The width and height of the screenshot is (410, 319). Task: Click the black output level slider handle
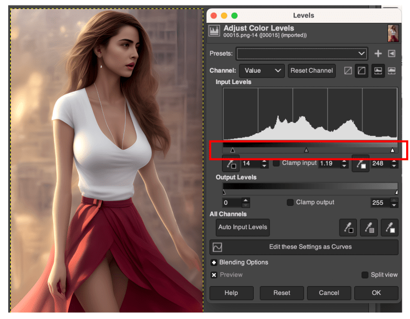[x=224, y=192]
